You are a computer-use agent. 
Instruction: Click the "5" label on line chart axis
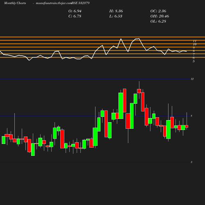(x=194, y=61)
